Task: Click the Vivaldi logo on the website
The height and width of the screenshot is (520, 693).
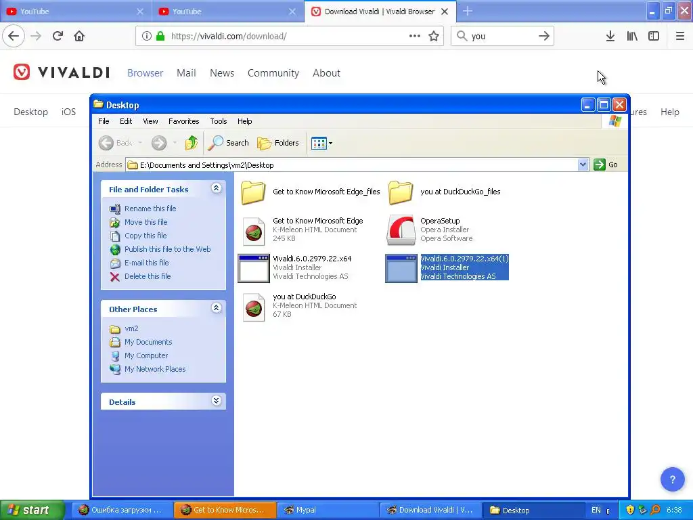Action: coord(62,72)
